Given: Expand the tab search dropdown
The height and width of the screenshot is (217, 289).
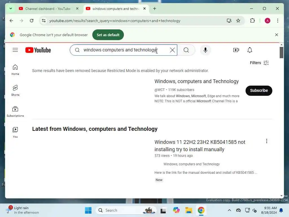Looking at the screenshot, I should (x=11, y=8).
